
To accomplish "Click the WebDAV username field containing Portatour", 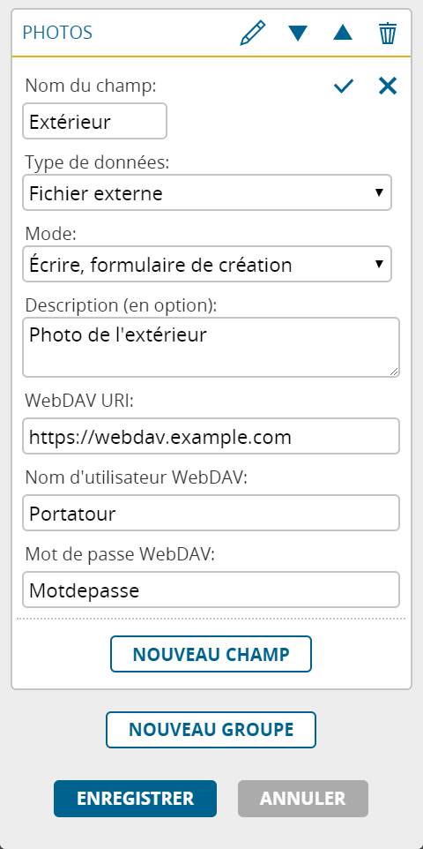I will (x=211, y=513).
